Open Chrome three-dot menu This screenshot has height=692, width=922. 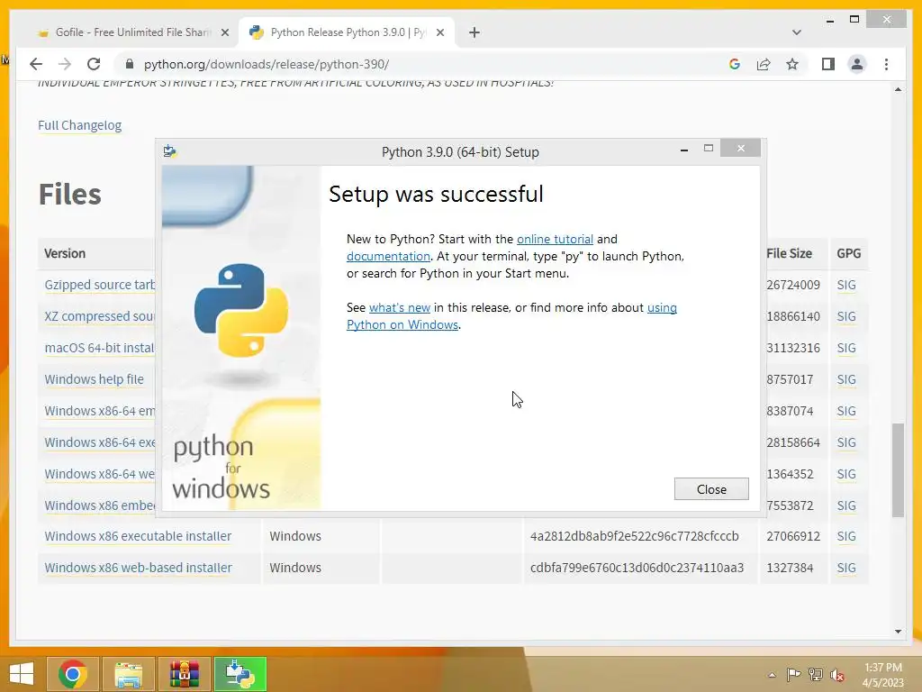coord(886,64)
